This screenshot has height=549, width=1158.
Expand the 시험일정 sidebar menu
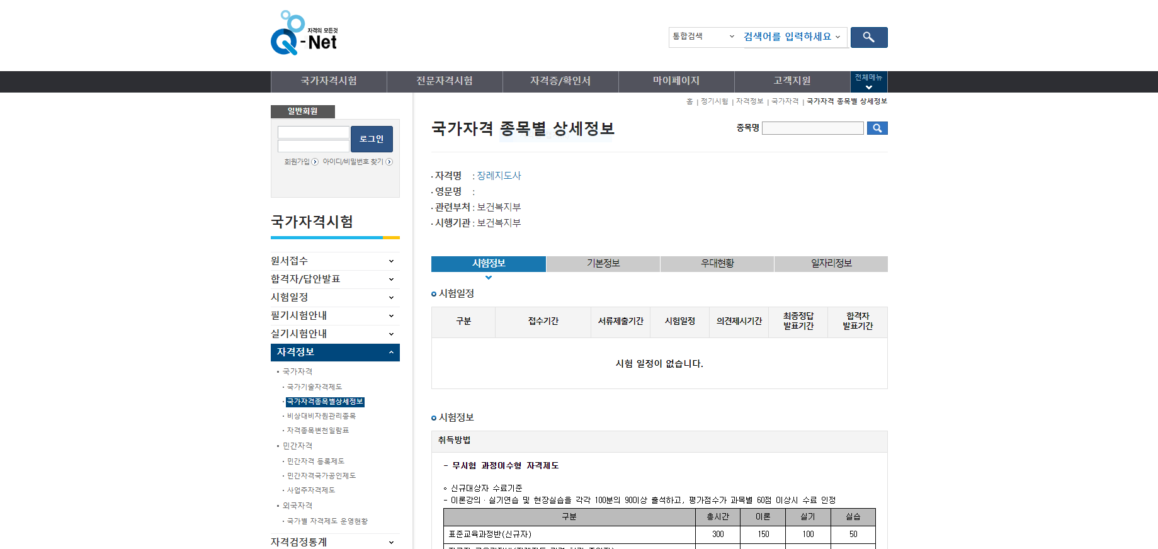click(335, 297)
